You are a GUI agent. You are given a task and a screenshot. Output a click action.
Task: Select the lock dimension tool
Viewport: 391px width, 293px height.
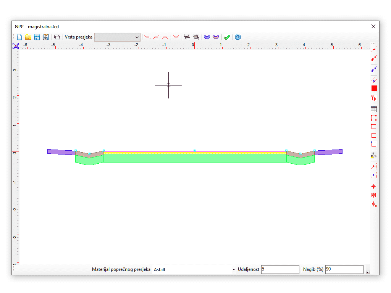374,155
